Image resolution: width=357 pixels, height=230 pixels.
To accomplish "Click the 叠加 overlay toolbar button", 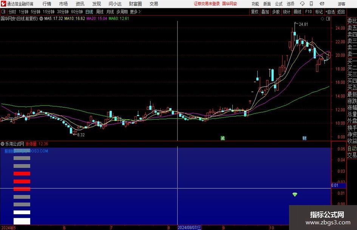I will click(x=265, y=12).
